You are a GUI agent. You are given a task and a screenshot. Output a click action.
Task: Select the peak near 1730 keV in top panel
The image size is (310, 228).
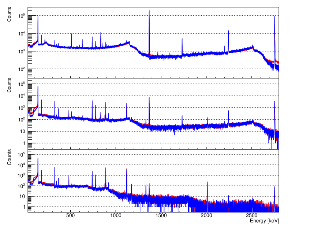pos(182,47)
